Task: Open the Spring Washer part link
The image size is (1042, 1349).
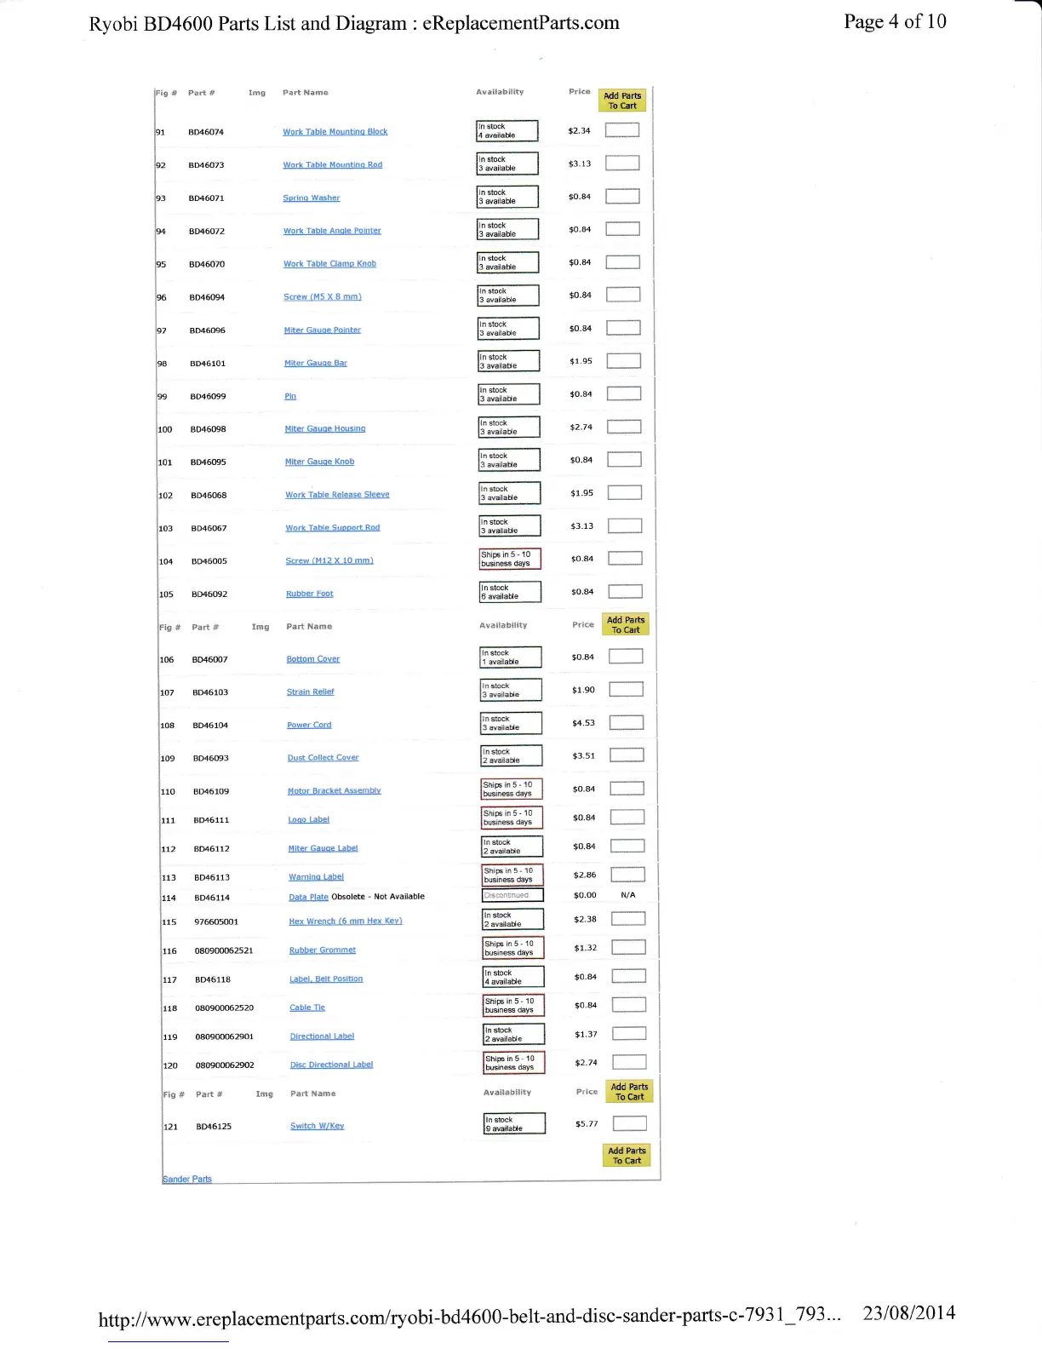Action: [x=311, y=198]
